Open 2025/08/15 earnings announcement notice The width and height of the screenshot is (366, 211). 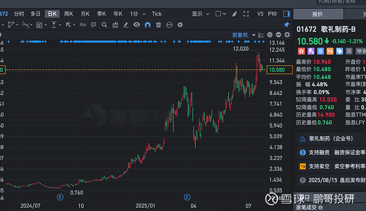pos(331,180)
